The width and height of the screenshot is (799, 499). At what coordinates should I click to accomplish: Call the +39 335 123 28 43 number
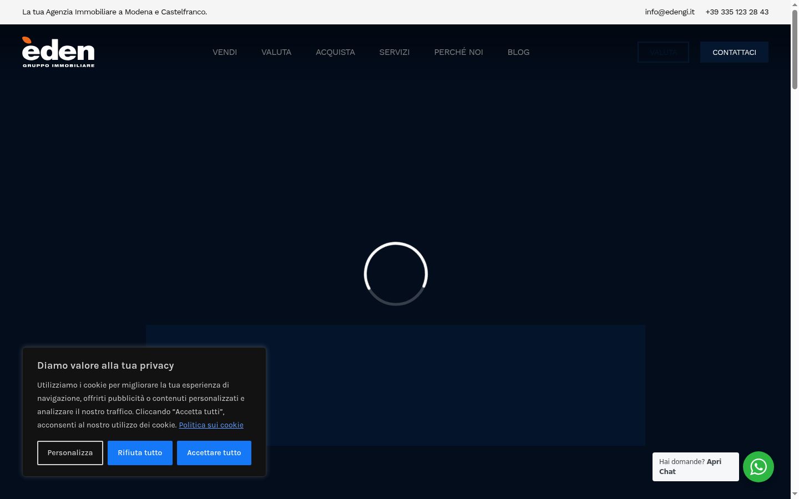(737, 12)
